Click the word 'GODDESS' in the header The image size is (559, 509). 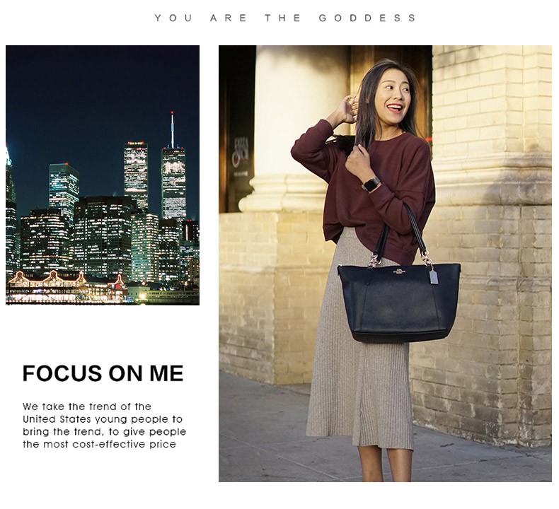tap(367, 18)
